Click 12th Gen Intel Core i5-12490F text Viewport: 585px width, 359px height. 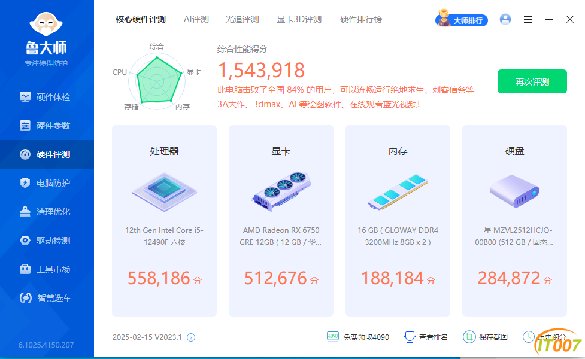point(164,236)
